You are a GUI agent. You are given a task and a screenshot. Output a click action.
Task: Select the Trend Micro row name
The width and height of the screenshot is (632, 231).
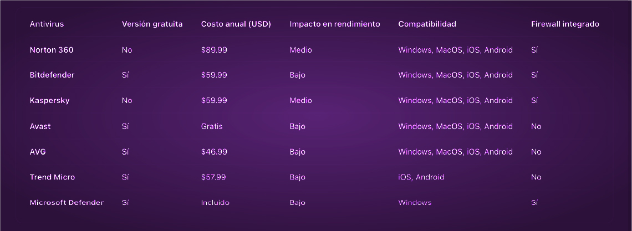point(53,177)
